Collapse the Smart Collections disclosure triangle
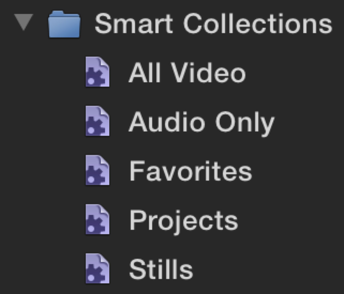 [24, 22]
